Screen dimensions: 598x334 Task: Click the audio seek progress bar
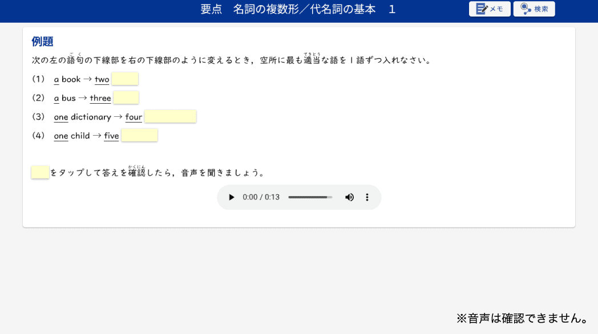click(x=310, y=197)
